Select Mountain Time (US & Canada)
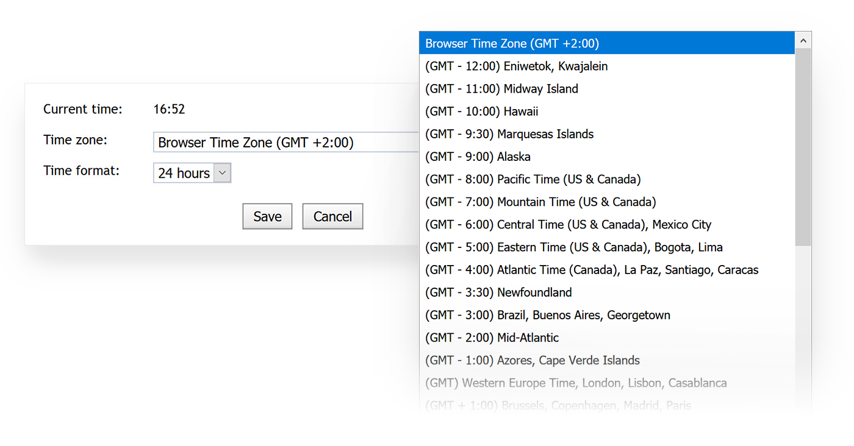Image resolution: width=854 pixels, height=446 pixels. [x=540, y=202]
